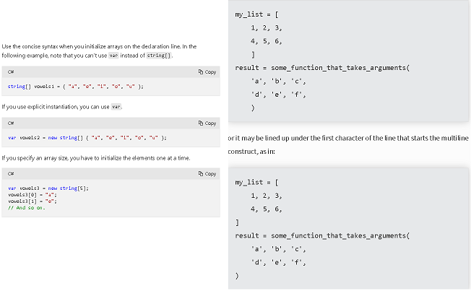Click 'my_list = [' in lower Python block
This screenshot has height=291, width=471.
[257, 182]
